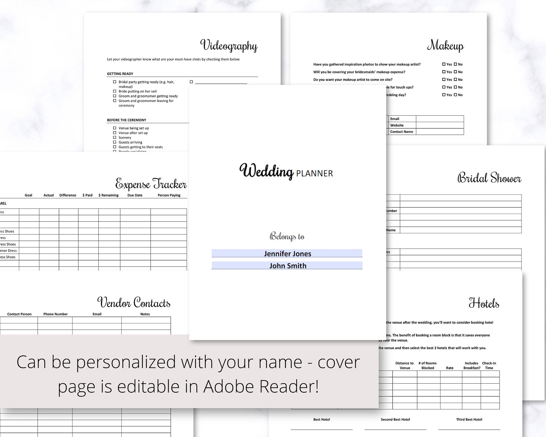Image resolution: width=546 pixels, height=437 pixels.
Task: Click the 'Vendor Contacts' page title
Action: pos(134,302)
